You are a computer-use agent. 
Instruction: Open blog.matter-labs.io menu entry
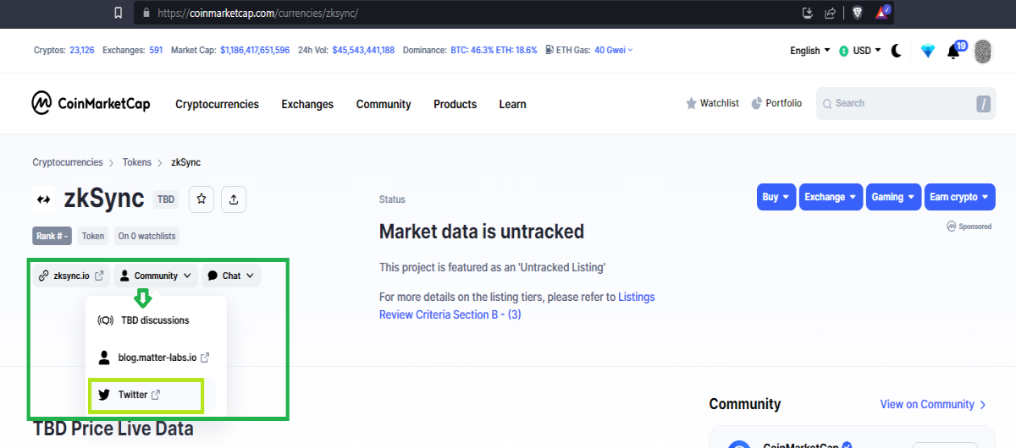(157, 358)
